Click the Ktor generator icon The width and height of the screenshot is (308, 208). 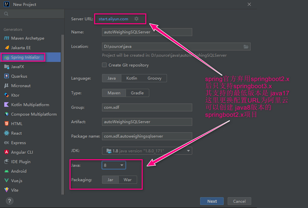(x=7, y=95)
